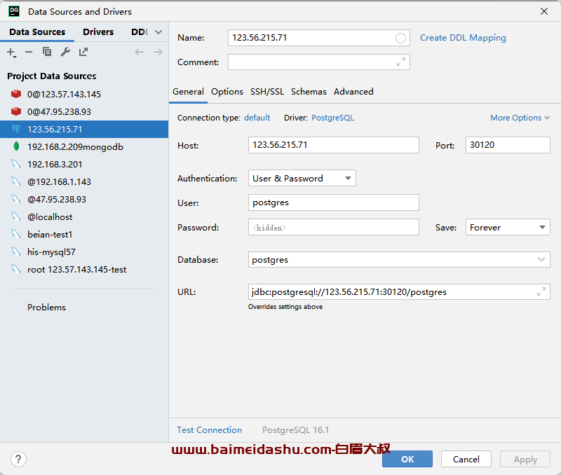The width and height of the screenshot is (561, 475).
Task: Click MySQL icon next to beian-test1
Action: [x=16, y=234]
